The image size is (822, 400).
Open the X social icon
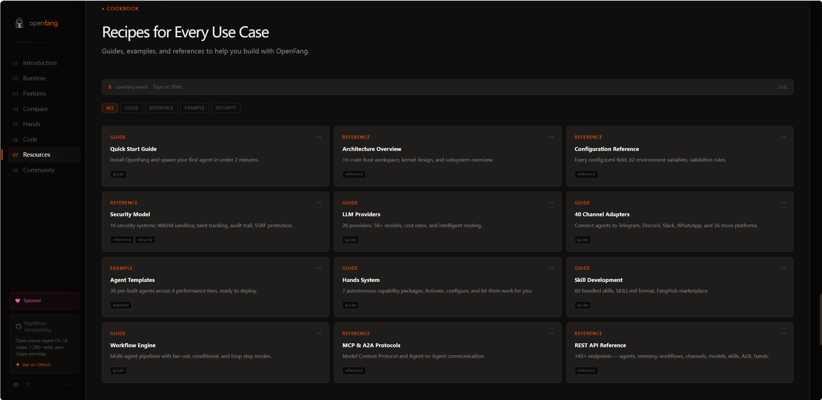coord(28,385)
